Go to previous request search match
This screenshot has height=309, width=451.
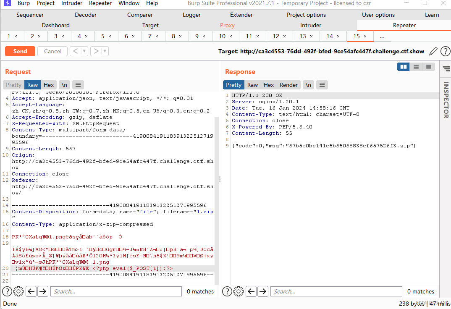coord(31,291)
